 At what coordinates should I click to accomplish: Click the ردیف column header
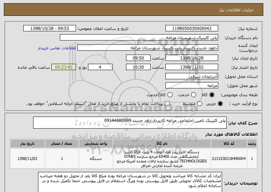[x=252, y=144]
